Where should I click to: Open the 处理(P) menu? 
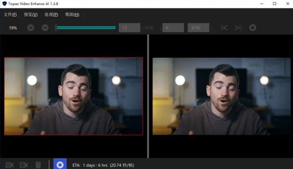coord(51,15)
